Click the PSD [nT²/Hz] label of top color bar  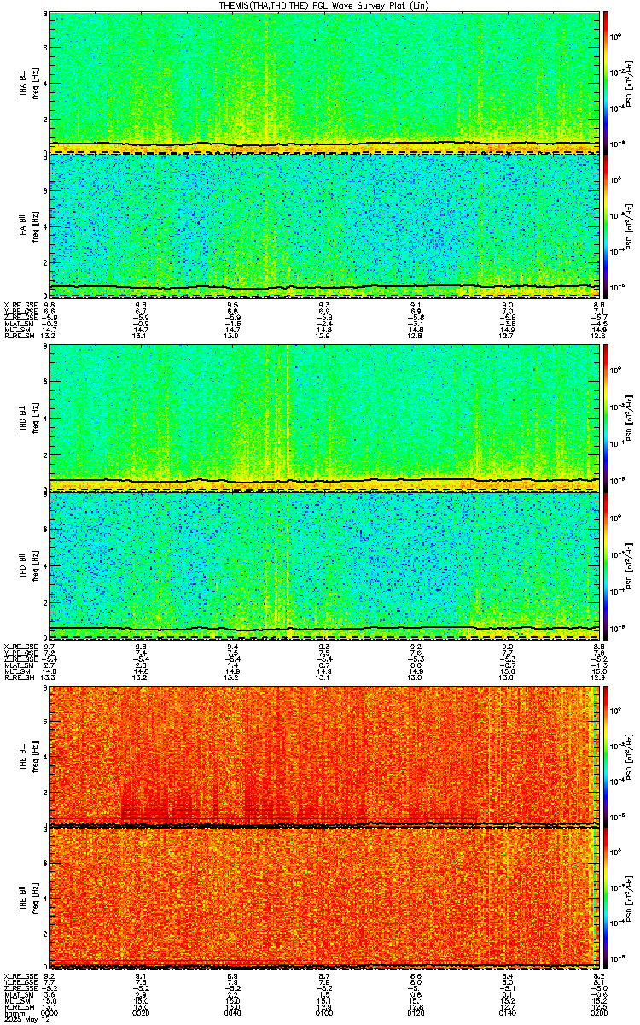pos(629,84)
